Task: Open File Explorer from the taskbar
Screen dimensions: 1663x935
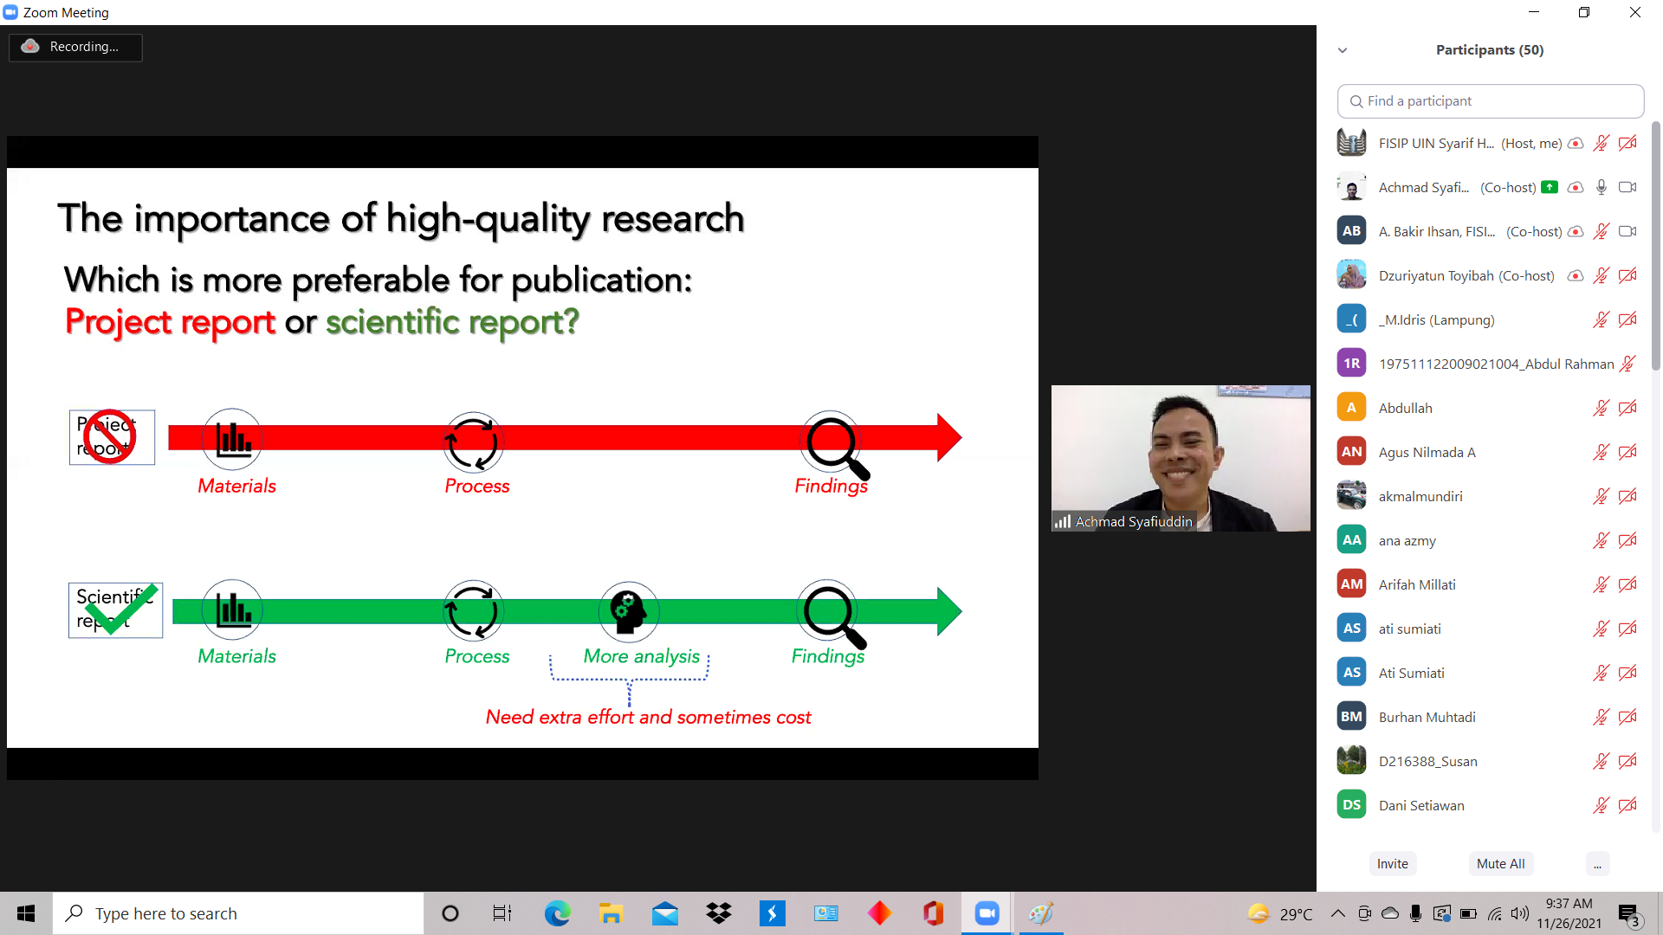Action: point(611,913)
